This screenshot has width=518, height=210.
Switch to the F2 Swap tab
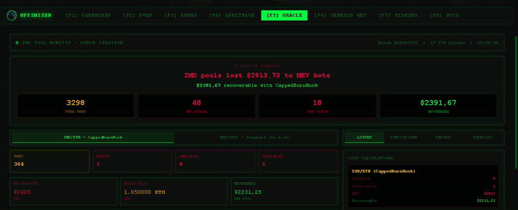coord(137,16)
